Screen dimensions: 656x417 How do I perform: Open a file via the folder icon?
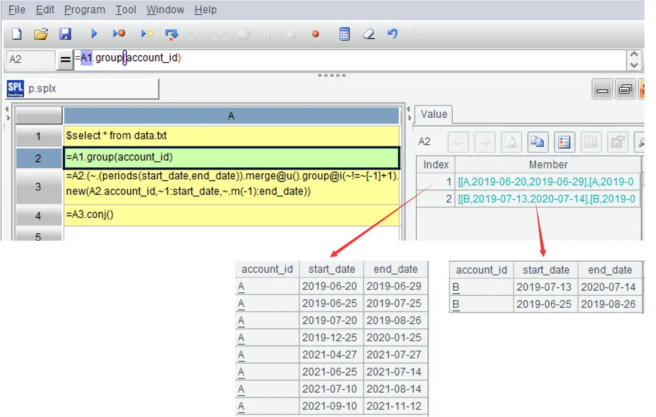click(41, 34)
